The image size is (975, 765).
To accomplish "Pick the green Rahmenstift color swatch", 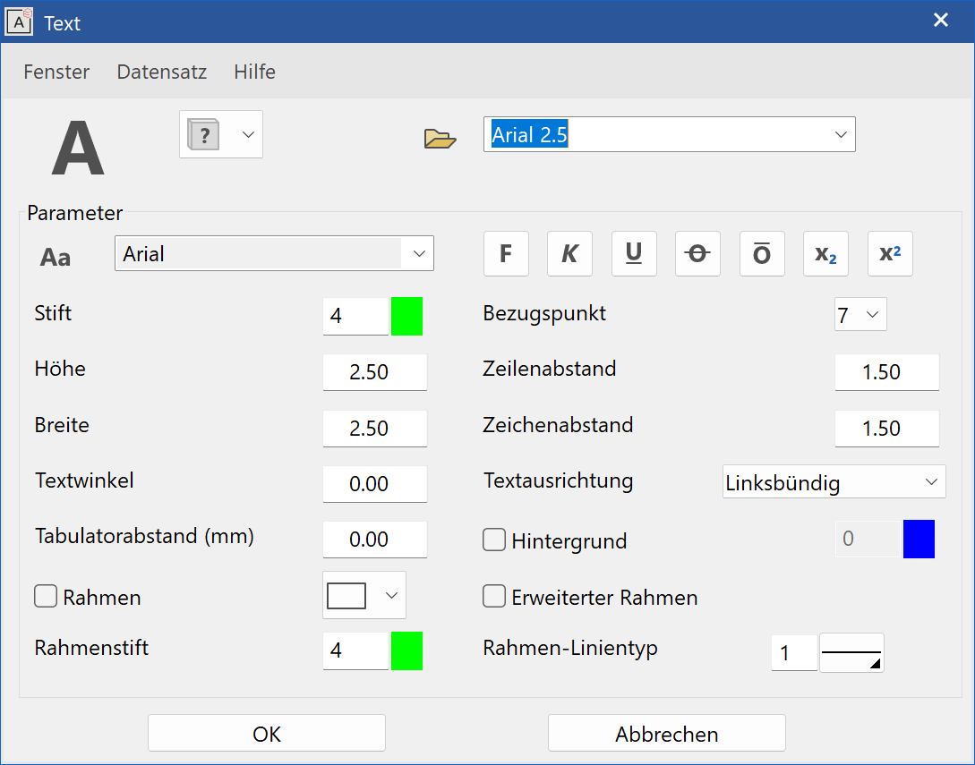I will pyautogui.click(x=406, y=651).
